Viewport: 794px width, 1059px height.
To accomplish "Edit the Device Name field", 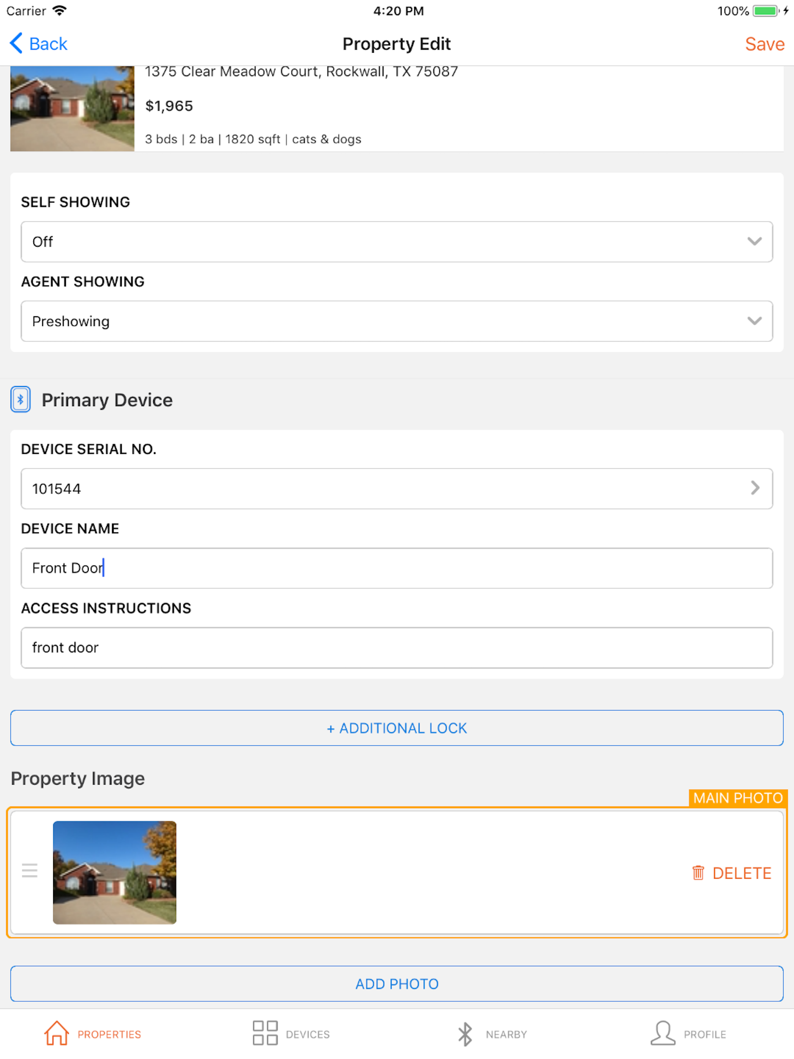I will coord(397,568).
